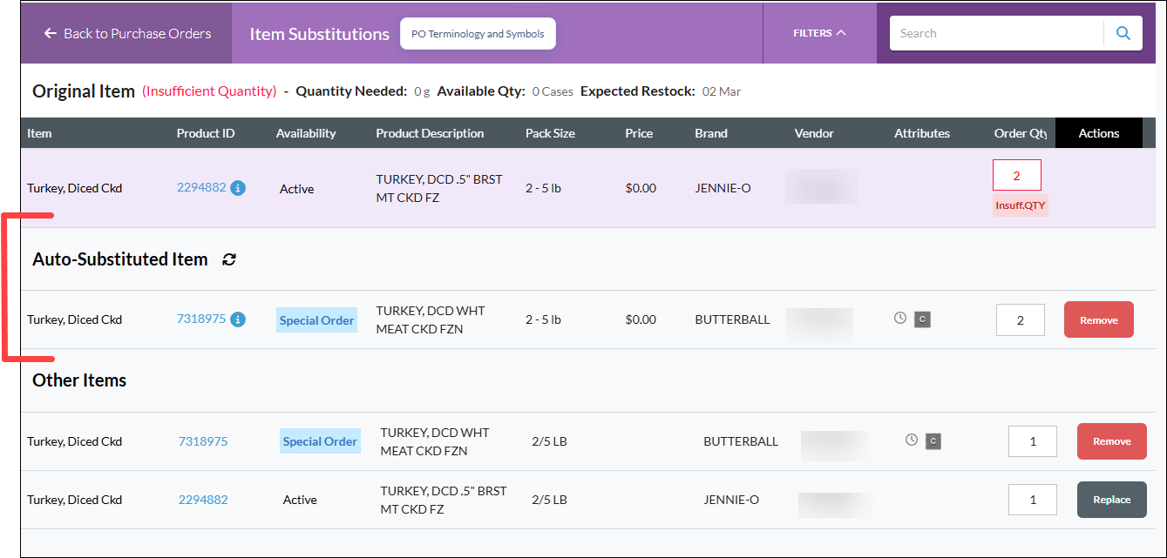Click the C attribute icon in Auto-Substituted row
This screenshot has width=1167, height=558.
(x=923, y=319)
